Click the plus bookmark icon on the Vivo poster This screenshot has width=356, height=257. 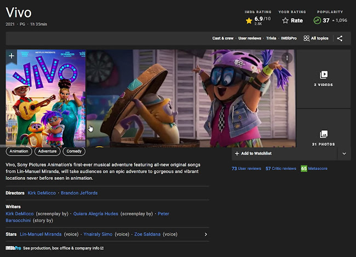click(x=12, y=56)
